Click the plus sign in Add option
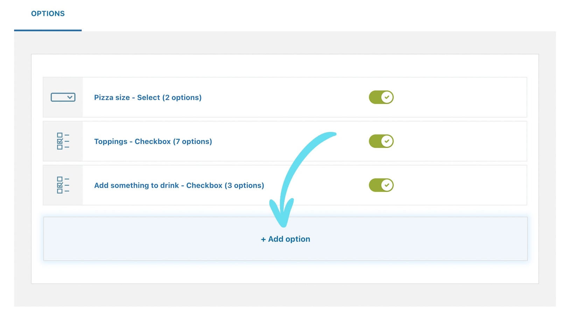This screenshot has height=315, width=570. (263, 239)
